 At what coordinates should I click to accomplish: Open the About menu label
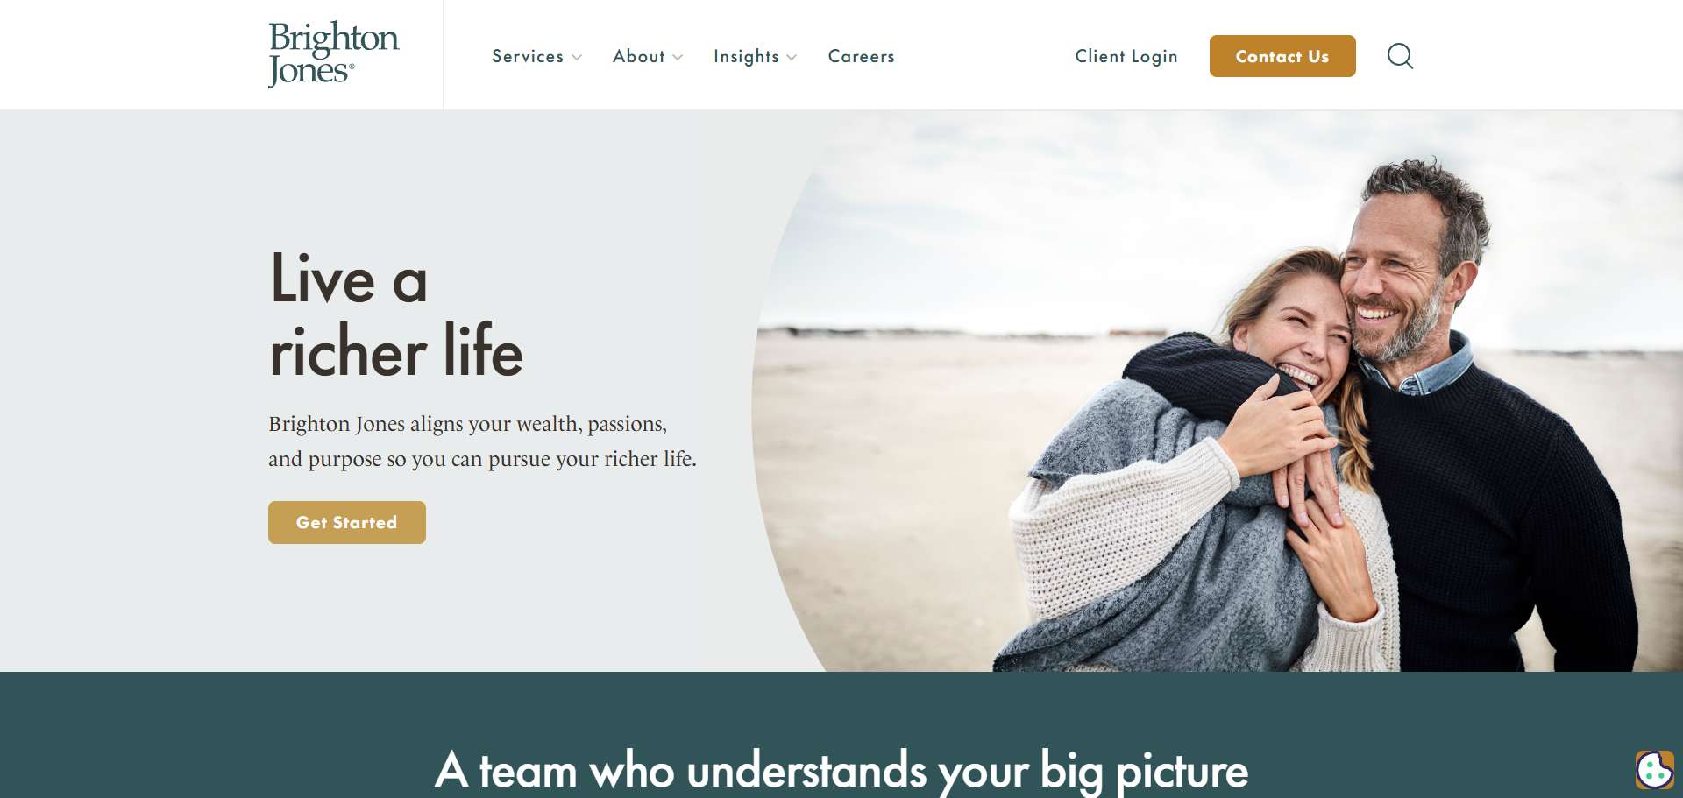coord(639,56)
